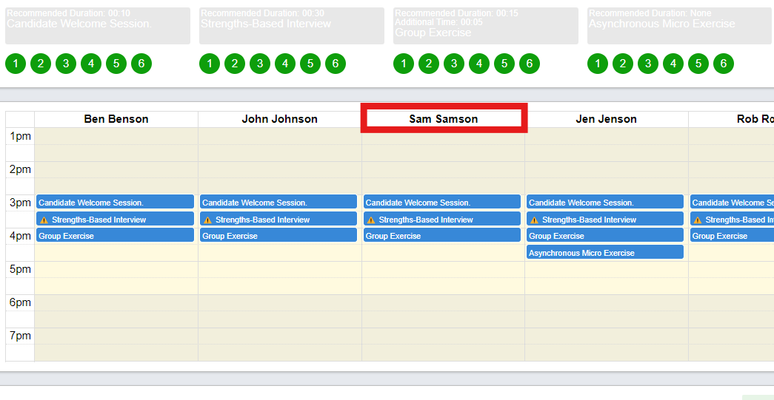
Task: Click circle 2 under Asynchronous Micro Exercise
Action: pyautogui.click(x=623, y=64)
